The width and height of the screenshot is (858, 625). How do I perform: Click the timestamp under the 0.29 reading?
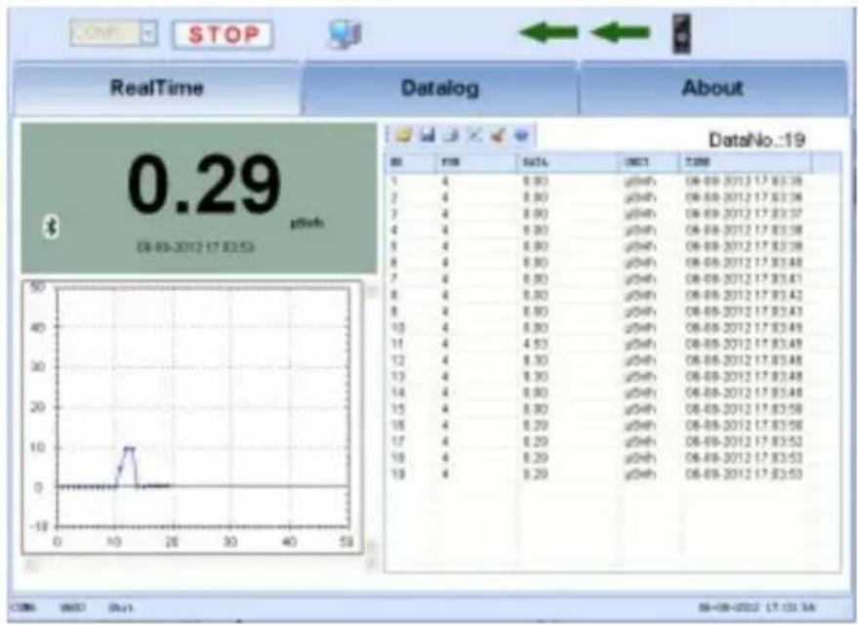click(x=195, y=247)
